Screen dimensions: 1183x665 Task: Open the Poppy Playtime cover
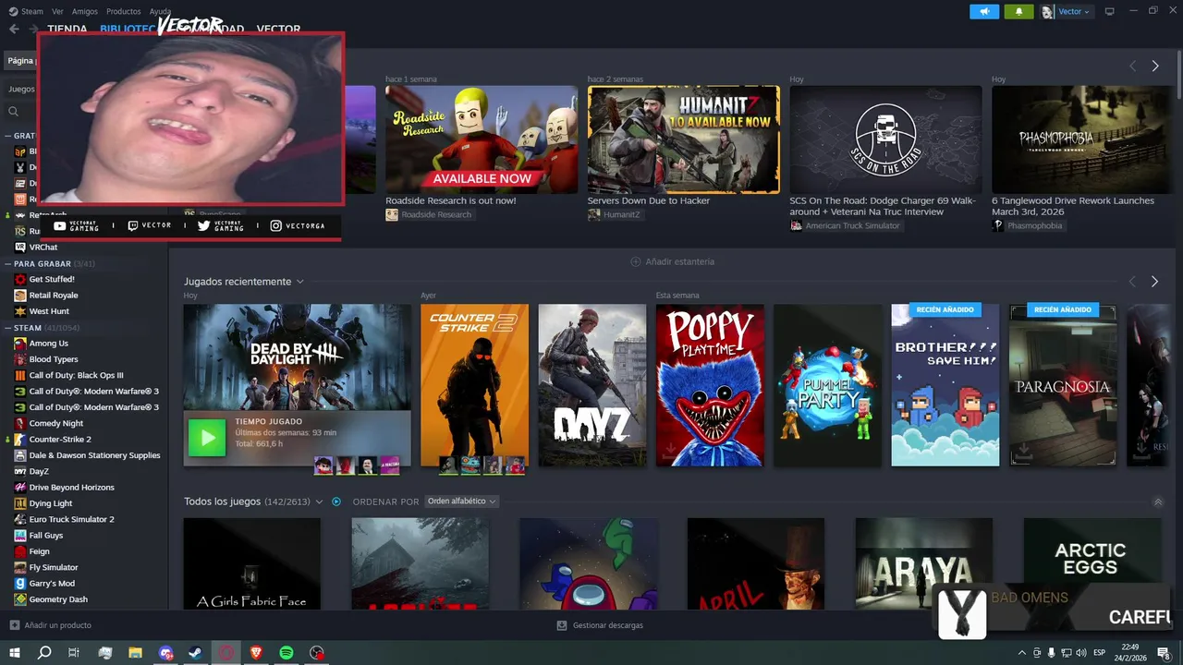[710, 385]
